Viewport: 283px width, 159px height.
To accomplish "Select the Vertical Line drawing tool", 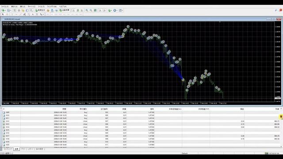I will point(12,14).
